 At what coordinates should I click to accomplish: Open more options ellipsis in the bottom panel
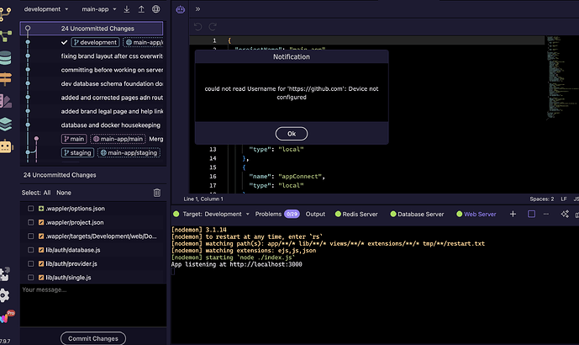pyautogui.click(x=546, y=214)
